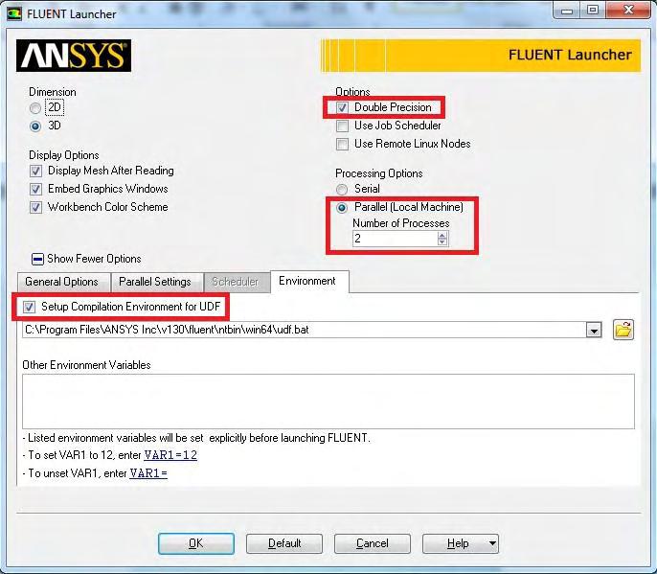Viewport: 657px width, 574px height.
Task: Click into the Number of Processes field
Action: coord(396,239)
